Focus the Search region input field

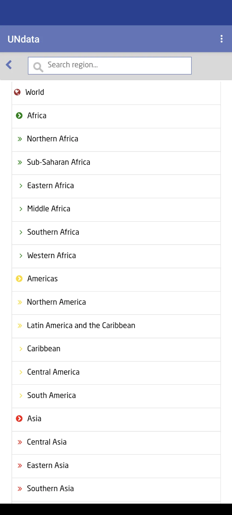point(110,65)
